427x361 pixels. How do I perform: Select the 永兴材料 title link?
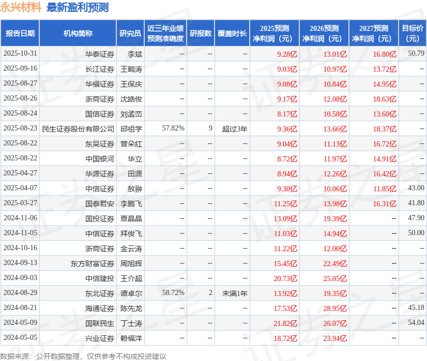(x=22, y=7)
